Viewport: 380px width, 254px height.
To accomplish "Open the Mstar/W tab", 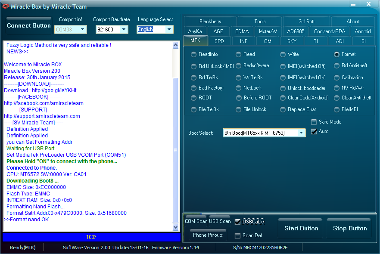I will (x=268, y=31).
